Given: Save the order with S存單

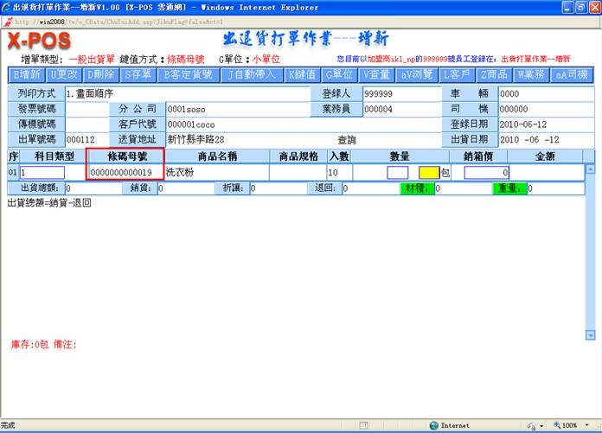Looking at the screenshot, I should point(140,75).
